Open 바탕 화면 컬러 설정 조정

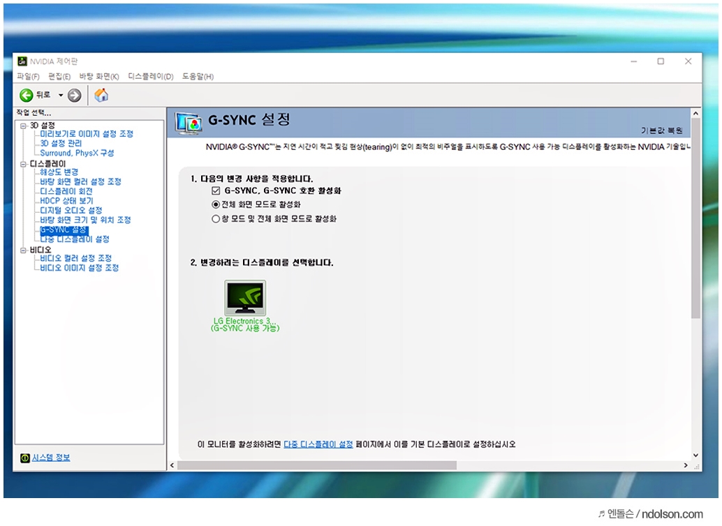pos(80,182)
